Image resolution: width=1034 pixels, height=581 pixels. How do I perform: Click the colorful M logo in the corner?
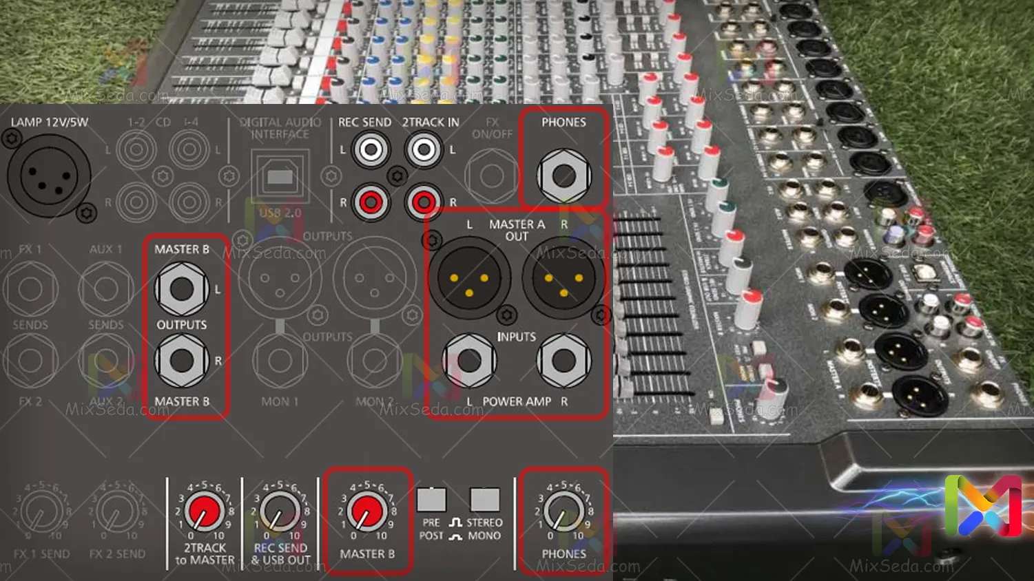(983, 506)
